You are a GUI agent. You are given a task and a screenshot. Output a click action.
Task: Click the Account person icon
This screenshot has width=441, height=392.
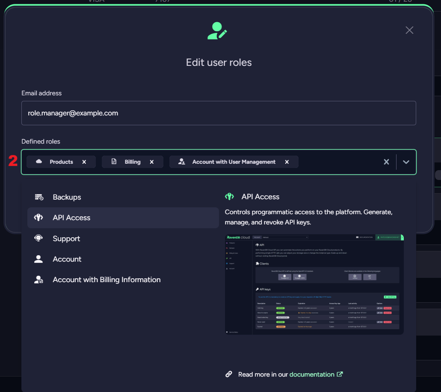[x=39, y=259]
